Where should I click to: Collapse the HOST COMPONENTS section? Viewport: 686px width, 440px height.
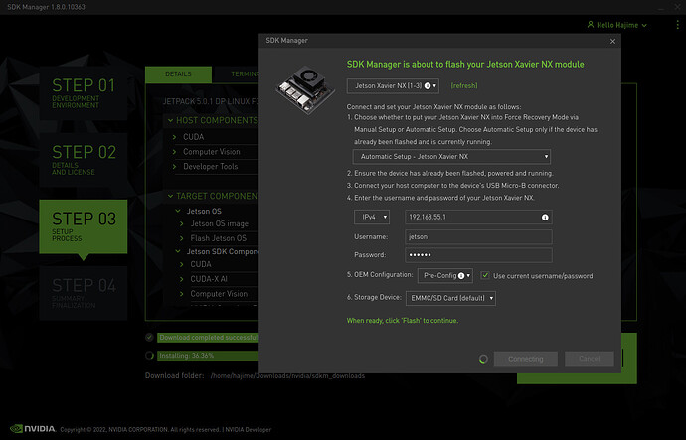point(171,120)
